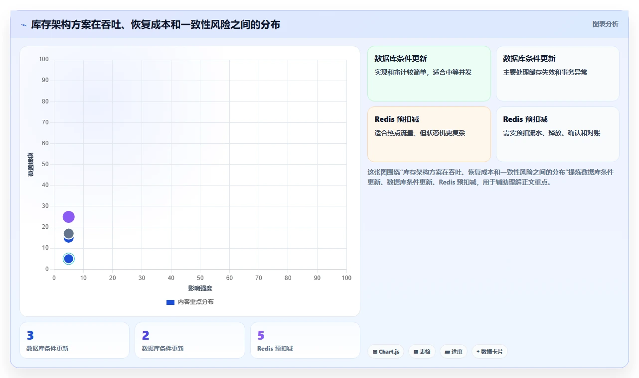
Task: Click the 图表分析 label in the header
Action: click(x=605, y=24)
